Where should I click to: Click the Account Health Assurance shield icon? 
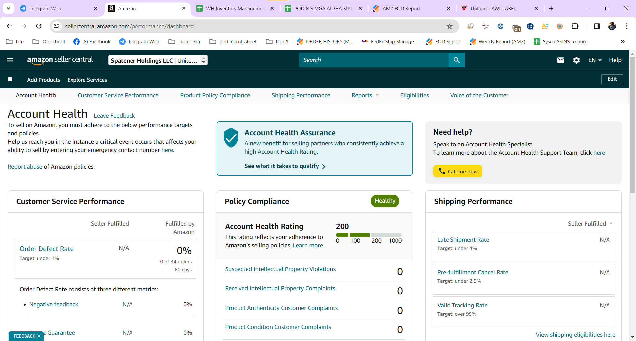[x=231, y=138]
